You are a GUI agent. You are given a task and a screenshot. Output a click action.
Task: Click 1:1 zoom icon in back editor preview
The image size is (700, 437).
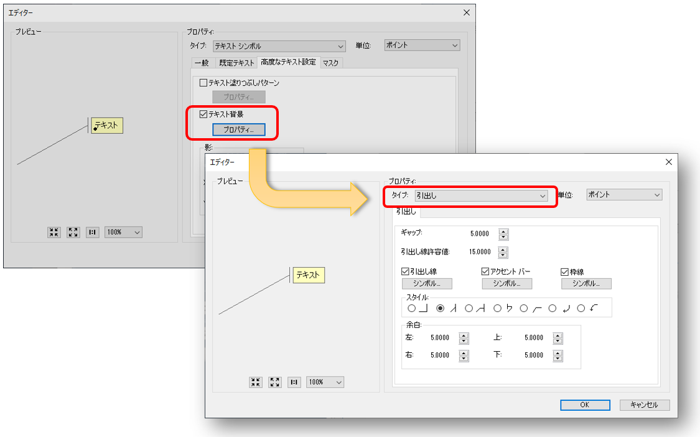click(93, 232)
